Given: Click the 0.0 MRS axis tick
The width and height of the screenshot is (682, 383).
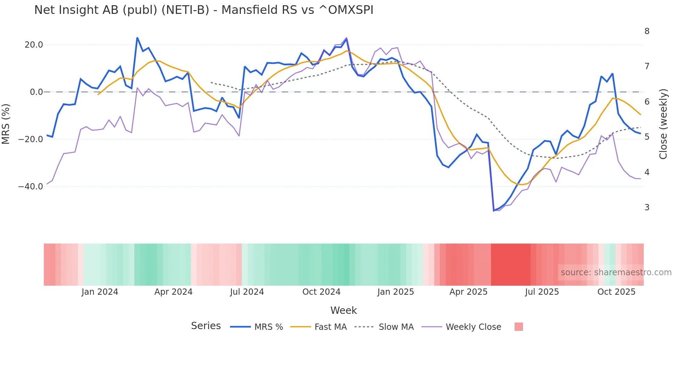Looking at the screenshot, I should point(36,92).
